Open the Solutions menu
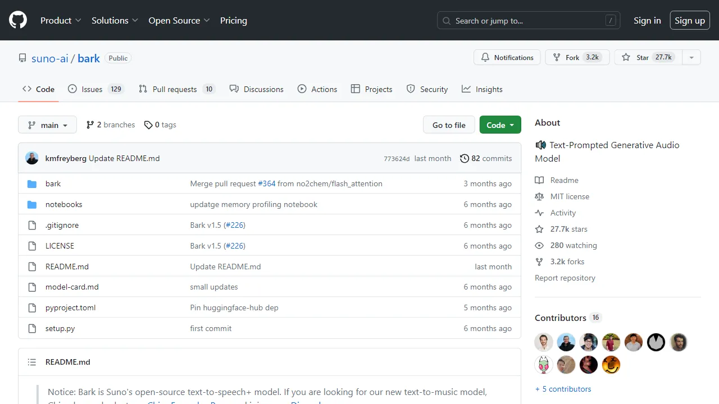The height and width of the screenshot is (404, 719). 115,20
